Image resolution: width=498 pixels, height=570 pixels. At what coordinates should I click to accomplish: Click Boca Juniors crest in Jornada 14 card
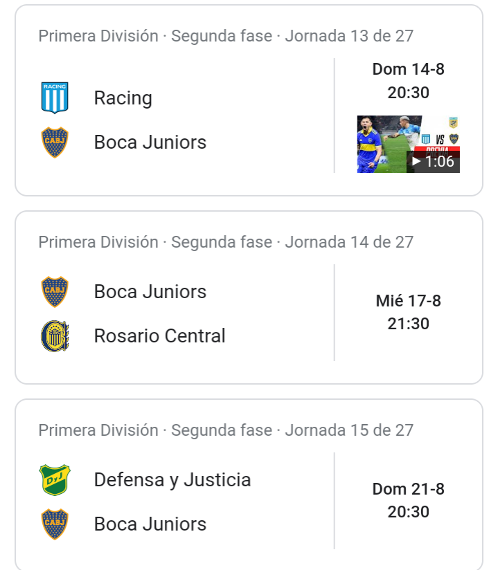point(55,291)
